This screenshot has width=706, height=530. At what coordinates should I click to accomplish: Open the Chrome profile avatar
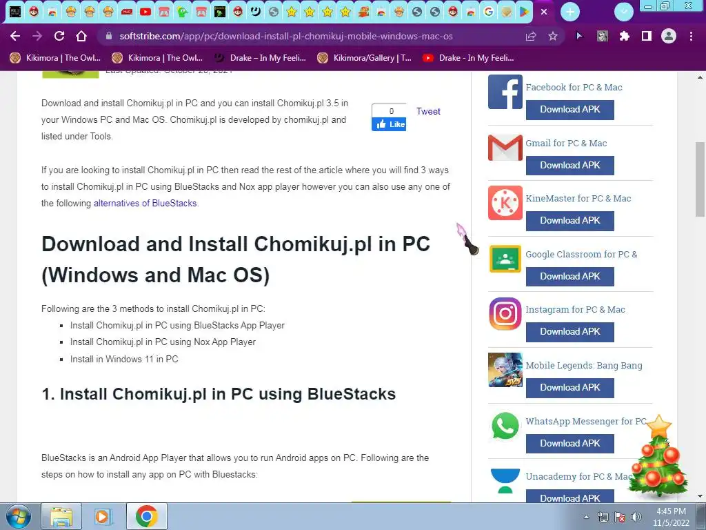coord(669,36)
